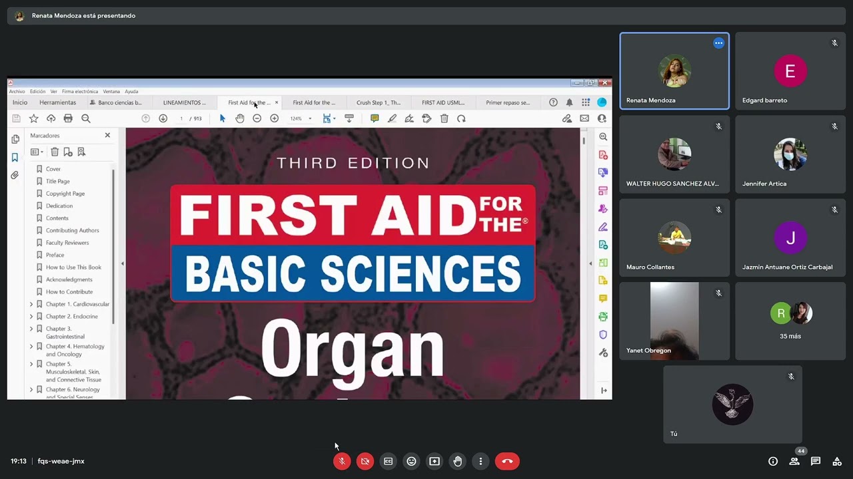
Task: Open the Firma electrónica menu
Action: tap(80, 91)
